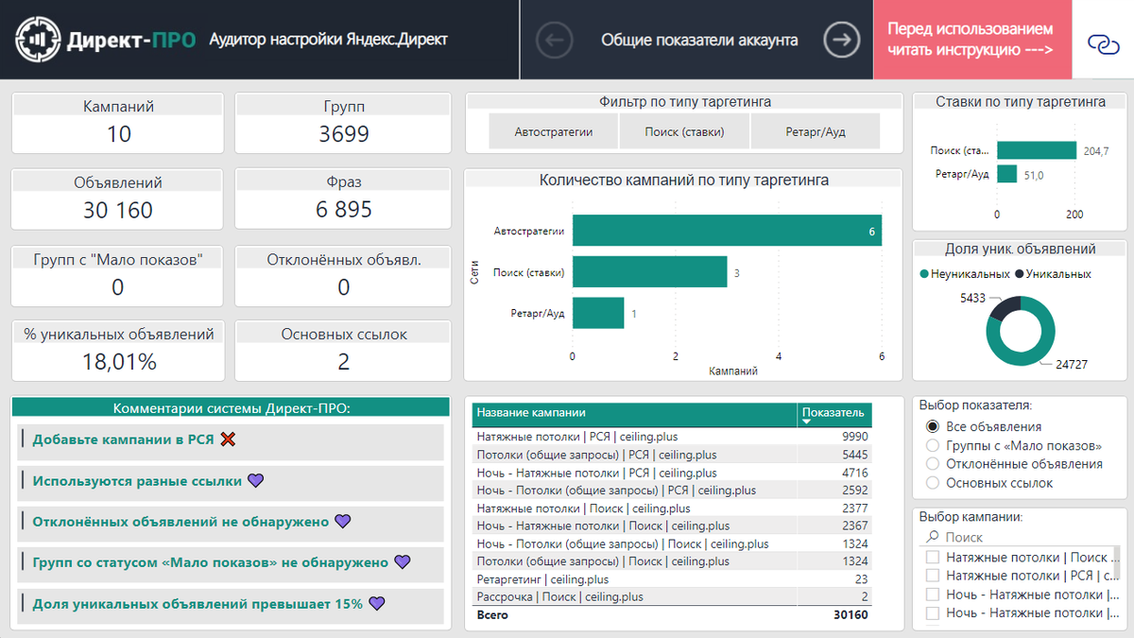The height and width of the screenshot is (638, 1134).
Task: Click the Ретарг/Ауд bar in campaigns chart
Action: [598, 313]
